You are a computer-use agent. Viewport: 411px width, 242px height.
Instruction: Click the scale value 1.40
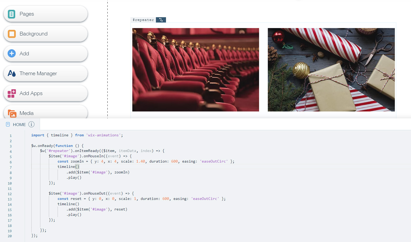click(x=141, y=161)
